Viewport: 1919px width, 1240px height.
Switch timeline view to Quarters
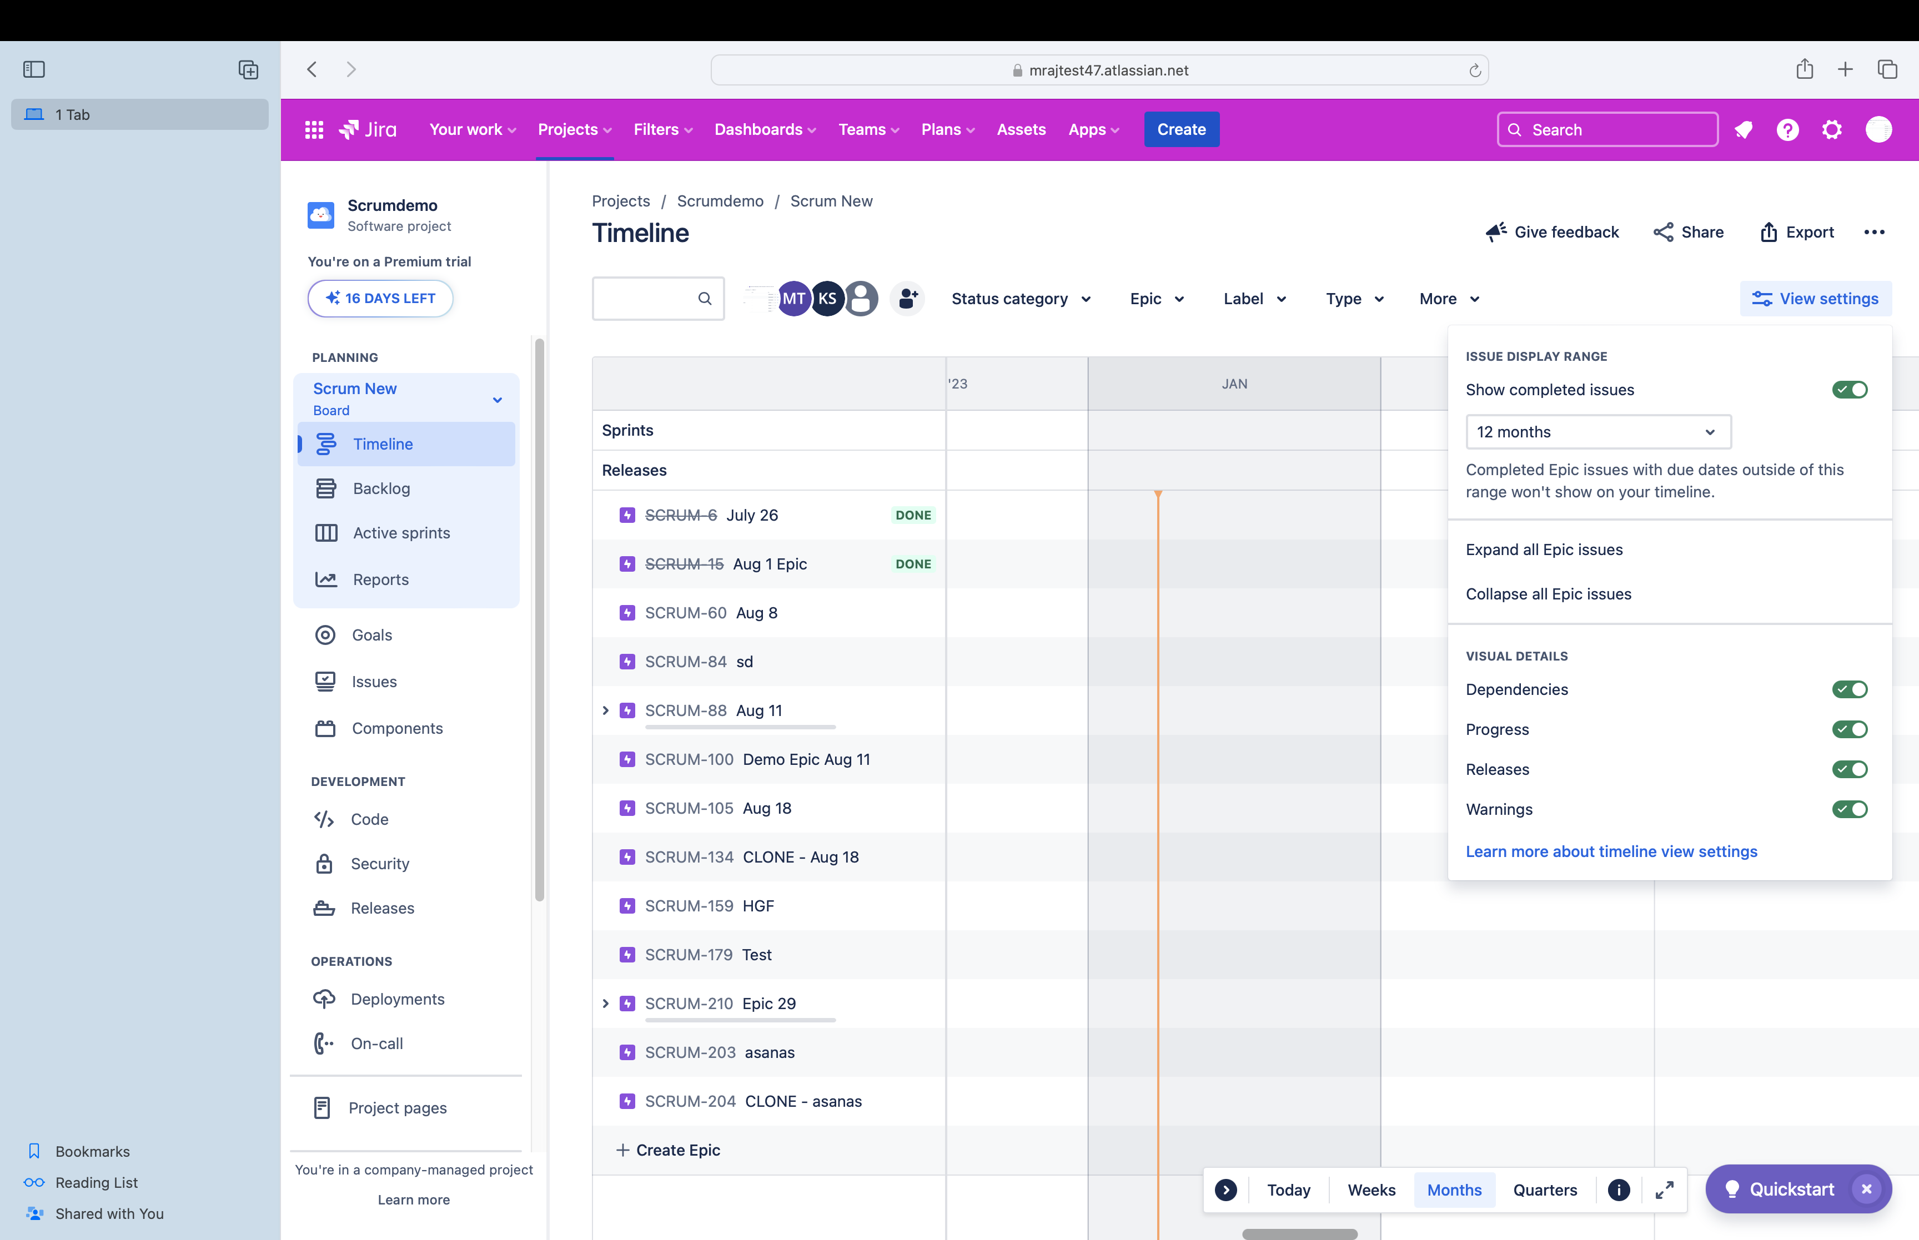tap(1545, 1190)
